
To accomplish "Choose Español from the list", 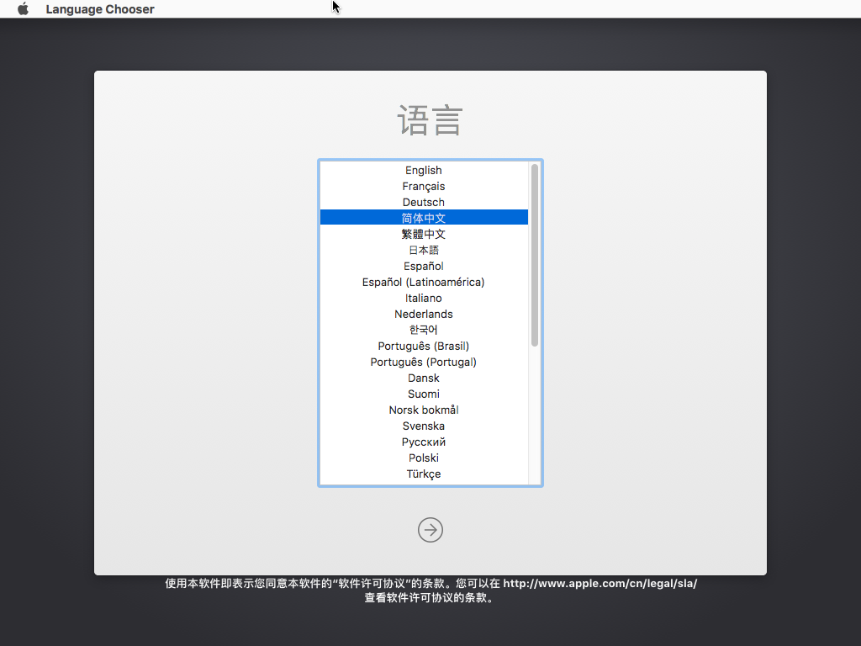I will click(423, 267).
